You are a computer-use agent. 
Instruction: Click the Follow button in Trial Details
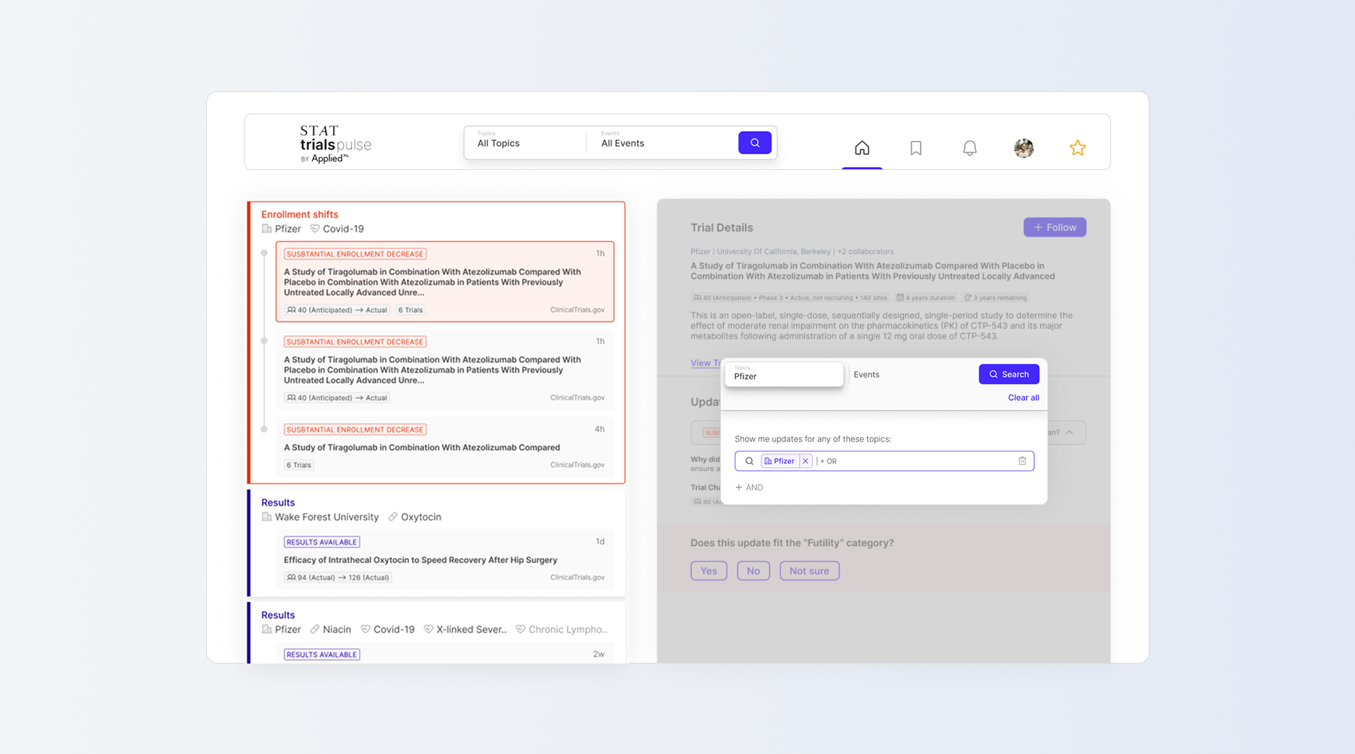click(x=1054, y=227)
